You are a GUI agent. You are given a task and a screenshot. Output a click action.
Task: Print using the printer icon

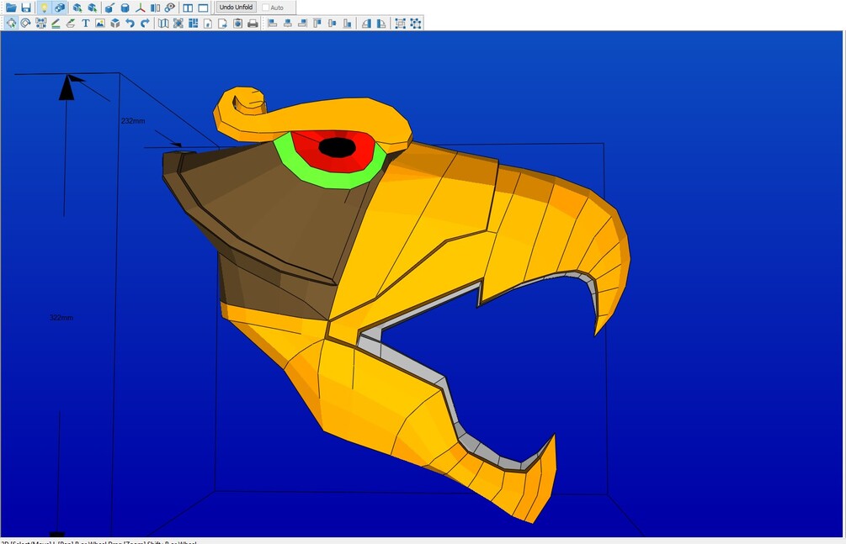[x=253, y=24]
